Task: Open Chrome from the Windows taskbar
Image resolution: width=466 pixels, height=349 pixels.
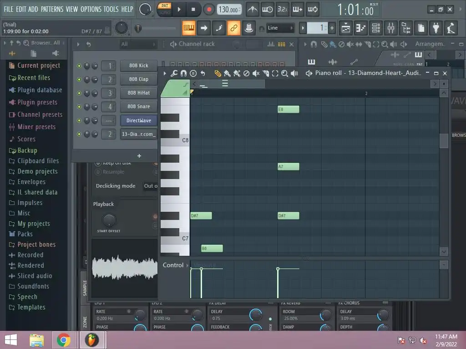Action: pos(63,340)
